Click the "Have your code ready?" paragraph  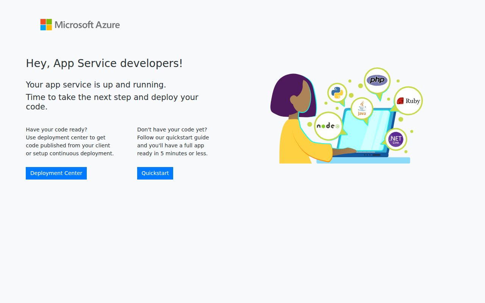[70, 141]
